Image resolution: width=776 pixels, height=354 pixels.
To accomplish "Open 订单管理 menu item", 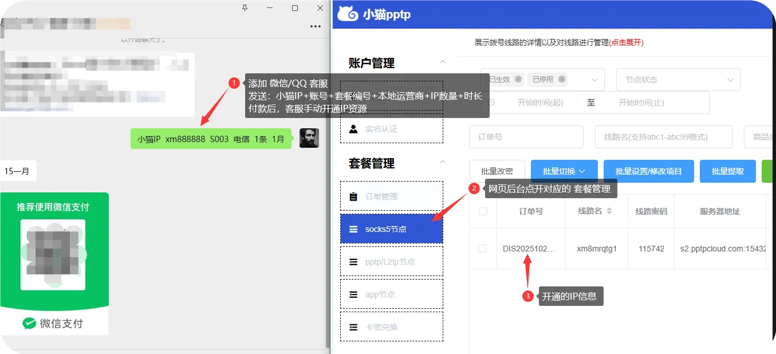I will pos(392,196).
